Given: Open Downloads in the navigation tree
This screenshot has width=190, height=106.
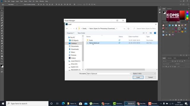Looking at the screenshot, I should pyautogui.click(x=75, y=49).
